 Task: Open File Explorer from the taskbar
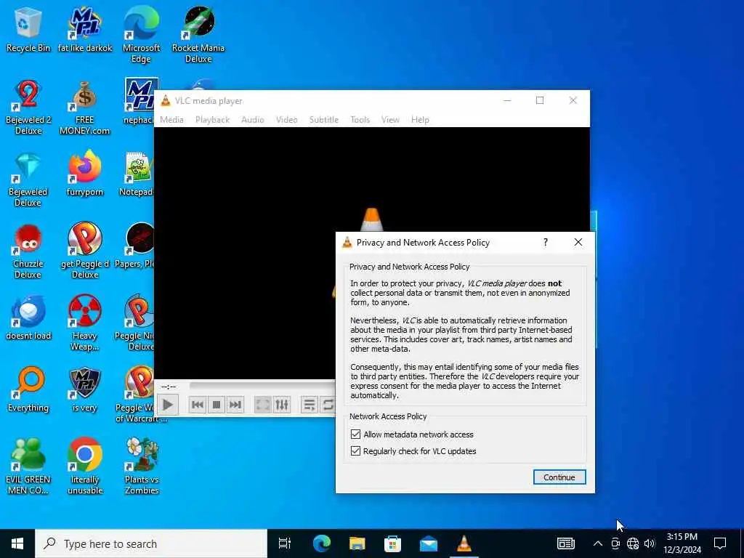(357, 543)
